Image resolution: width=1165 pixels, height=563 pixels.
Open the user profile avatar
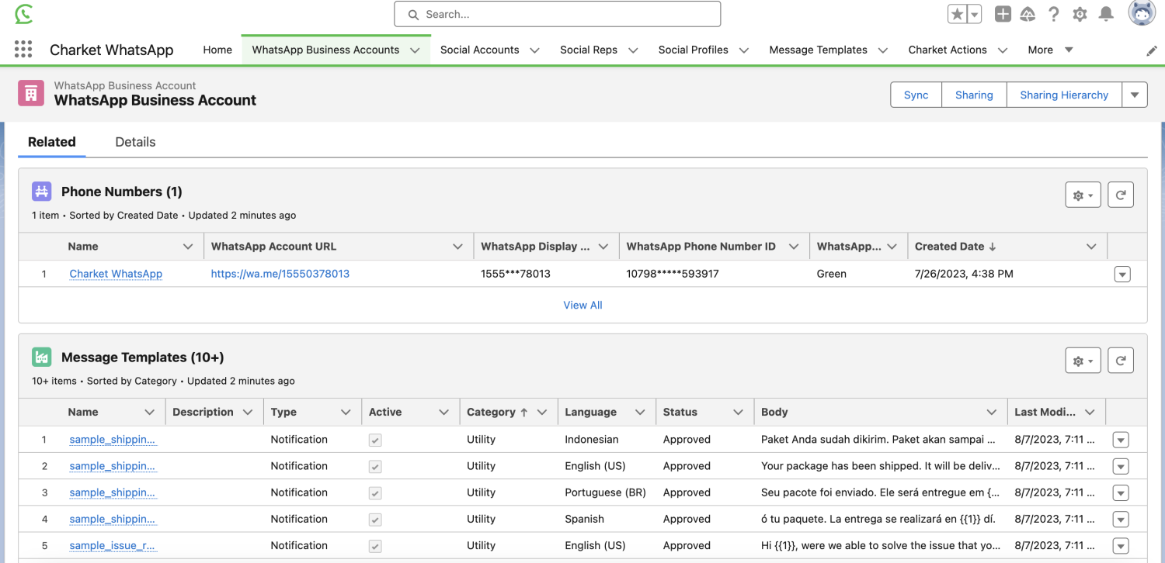click(1142, 14)
